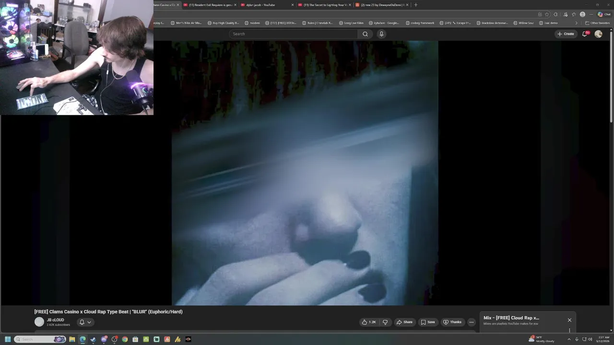Screen dimensions: 614x345
Task: Switch to Resident Evil Requiem tab
Action: pyautogui.click(x=210, y=5)
